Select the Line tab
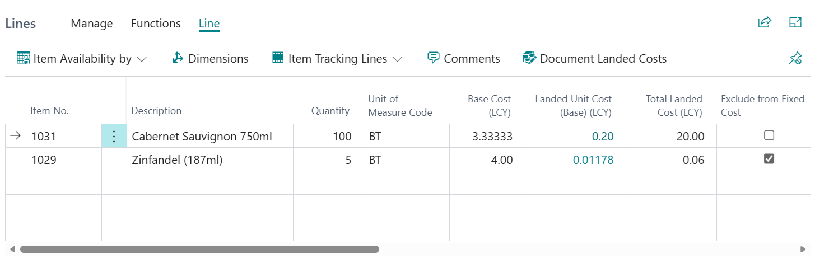 (x=209, y=24)
